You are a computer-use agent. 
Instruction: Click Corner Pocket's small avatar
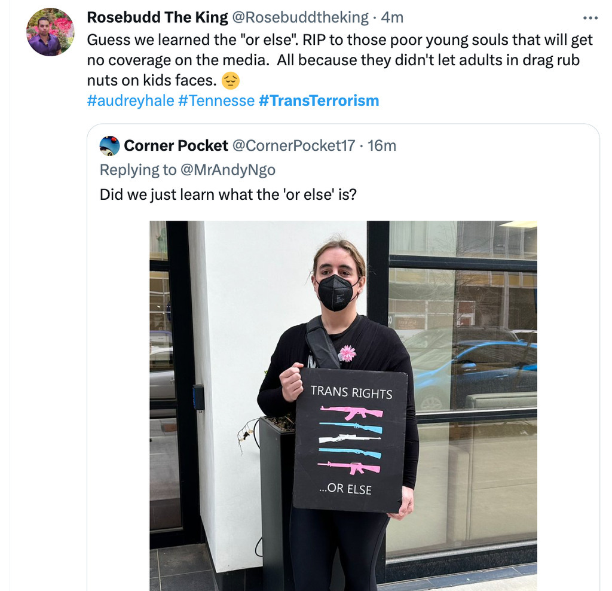point(109,146)
